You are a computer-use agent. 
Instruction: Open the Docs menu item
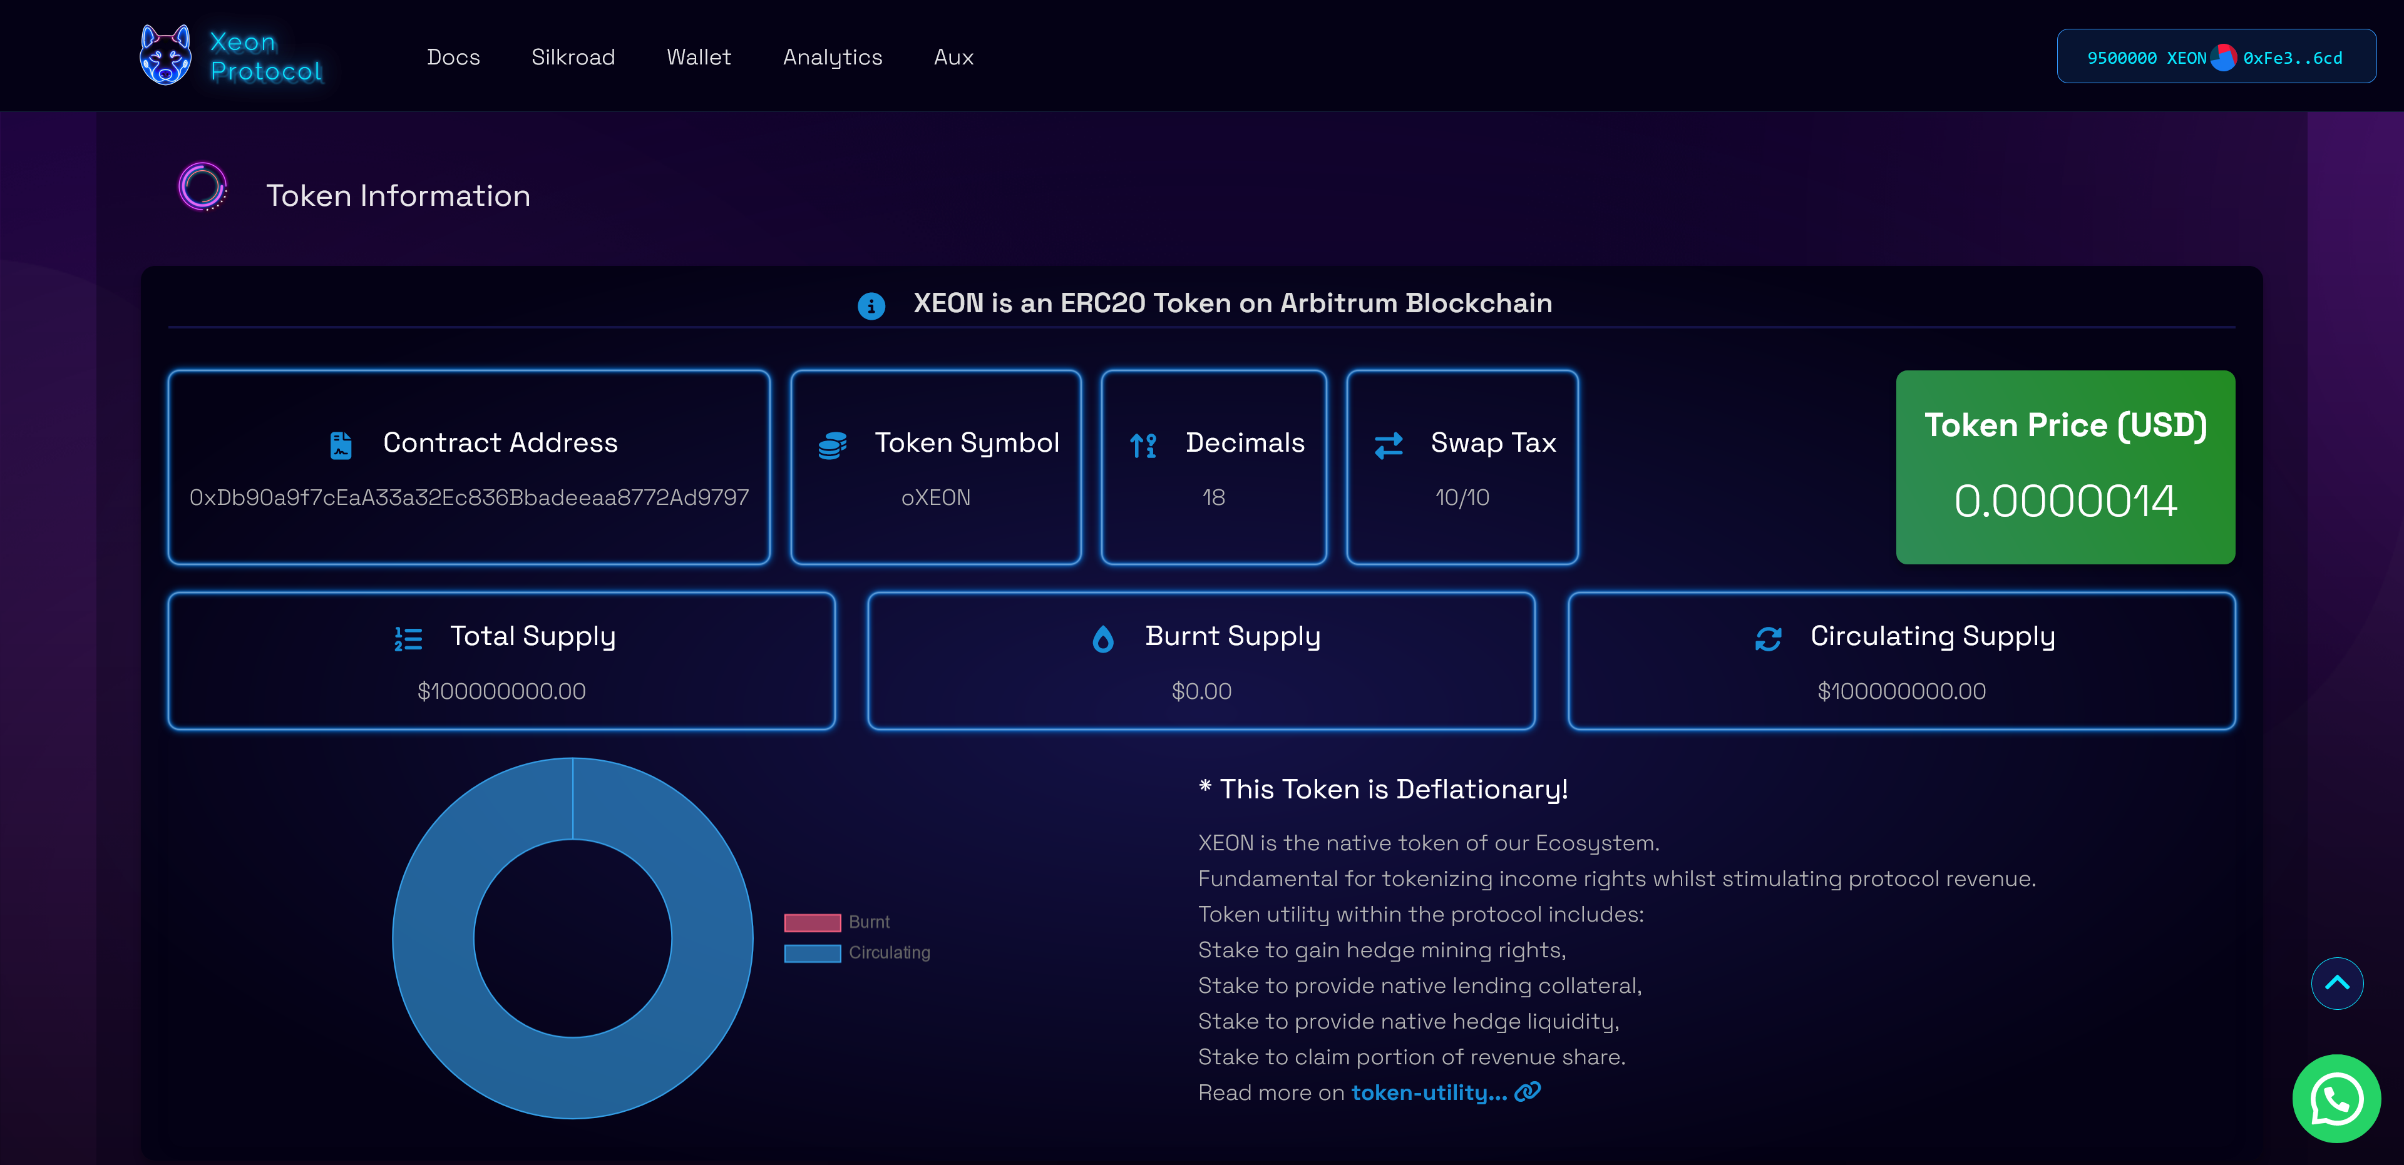tap(453, 58)
